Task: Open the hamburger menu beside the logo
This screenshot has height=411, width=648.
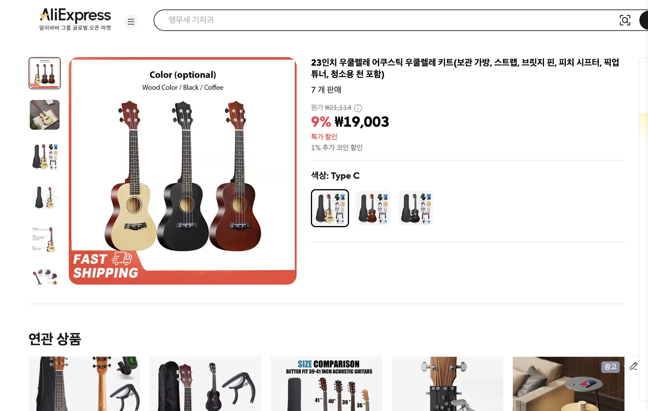Action: tap(131, 22)
